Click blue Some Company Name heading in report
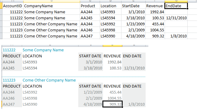Viewport: 200px width, 112px height. tap(43, 50)
